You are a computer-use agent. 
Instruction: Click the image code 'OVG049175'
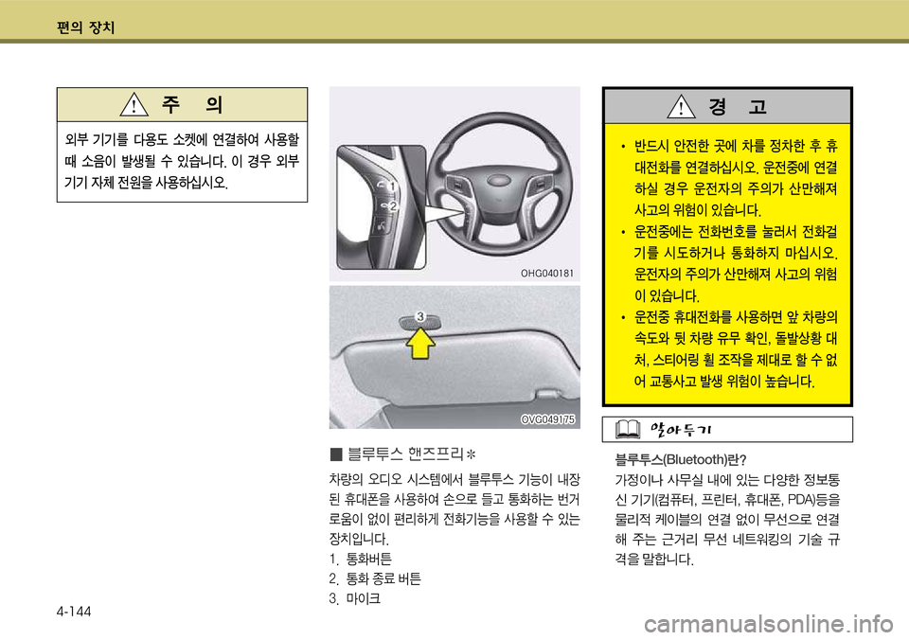coord(548,419)
